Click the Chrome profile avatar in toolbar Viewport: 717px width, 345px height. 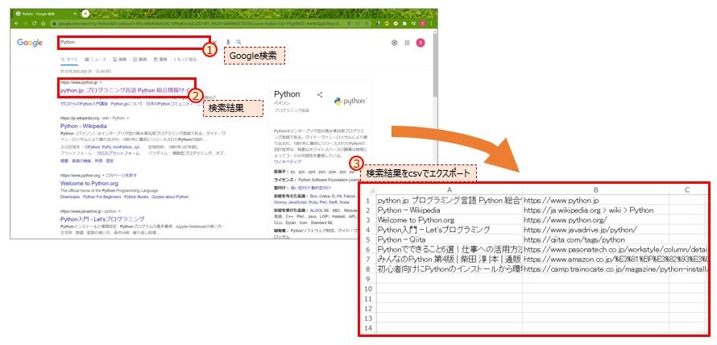click(424, 23)
